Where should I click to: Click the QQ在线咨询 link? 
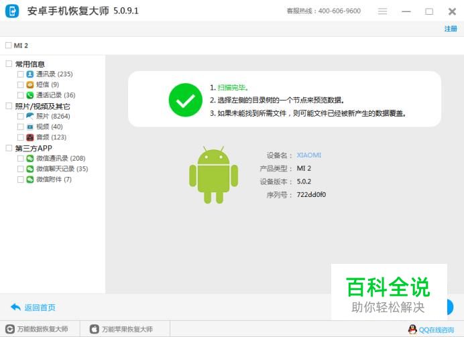(437, 330)
